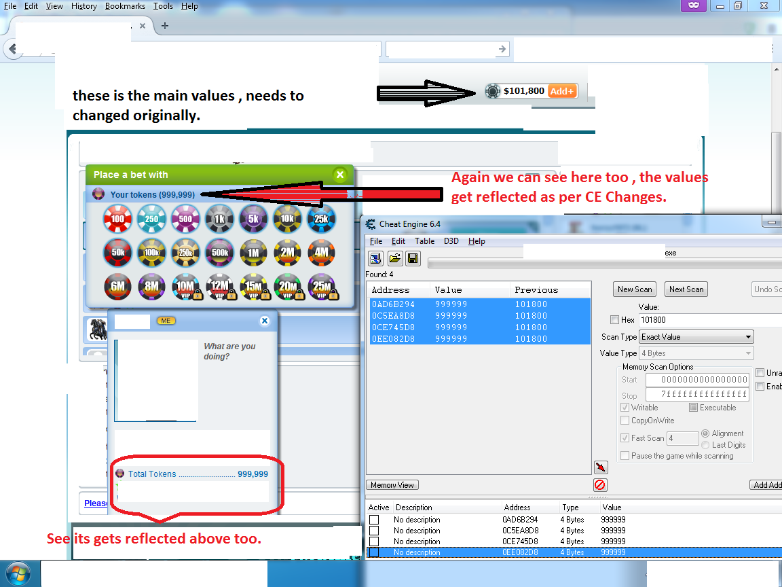The width and height of the screenshot is (782, 587).
Task: Save the cheat table using the disk icon
Action: (x=413, y=258)
